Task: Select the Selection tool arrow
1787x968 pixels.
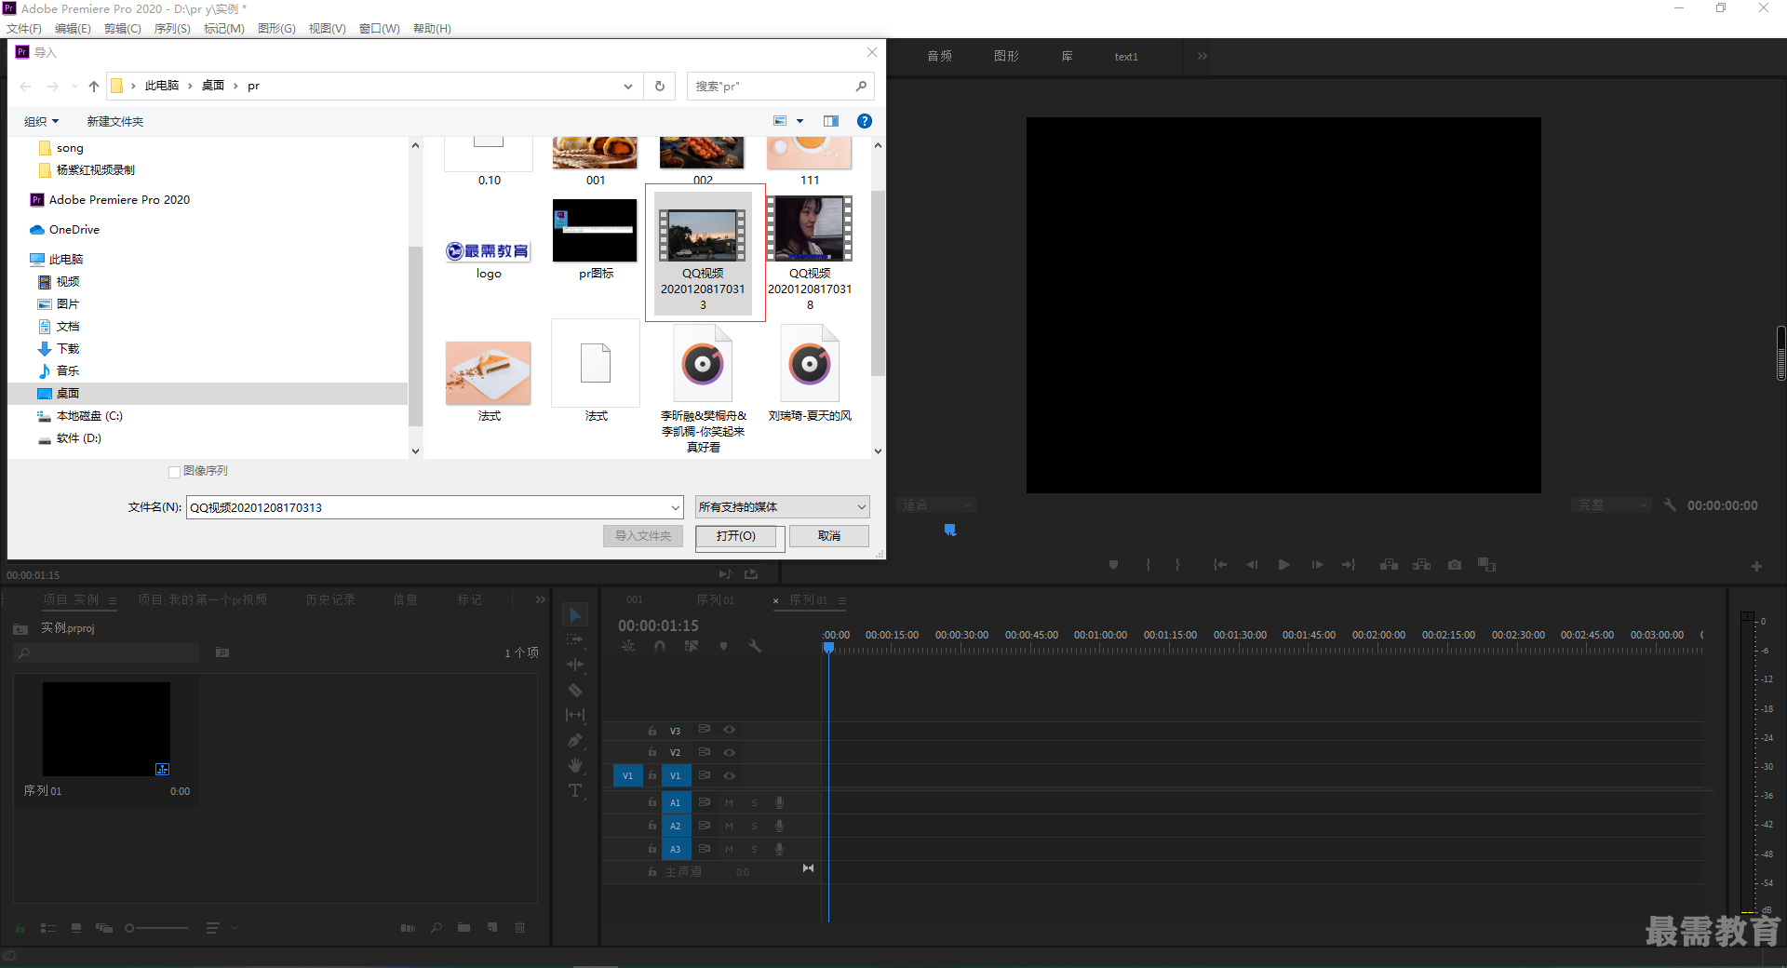Action: point(575,615)
